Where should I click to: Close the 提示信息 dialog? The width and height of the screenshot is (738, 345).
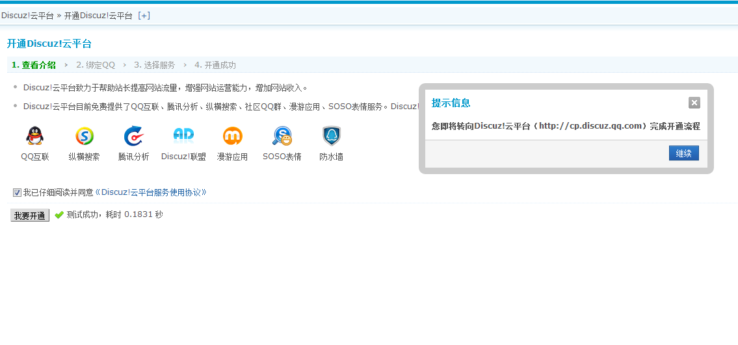694,103
